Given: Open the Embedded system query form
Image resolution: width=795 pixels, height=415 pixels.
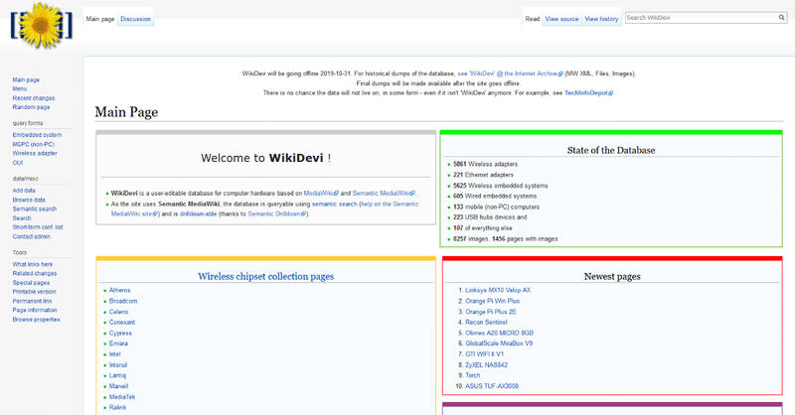Looking at the screenshot, I should click(x=37, y=135).
